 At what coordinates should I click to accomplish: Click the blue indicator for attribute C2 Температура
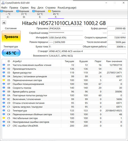(4, 110)
